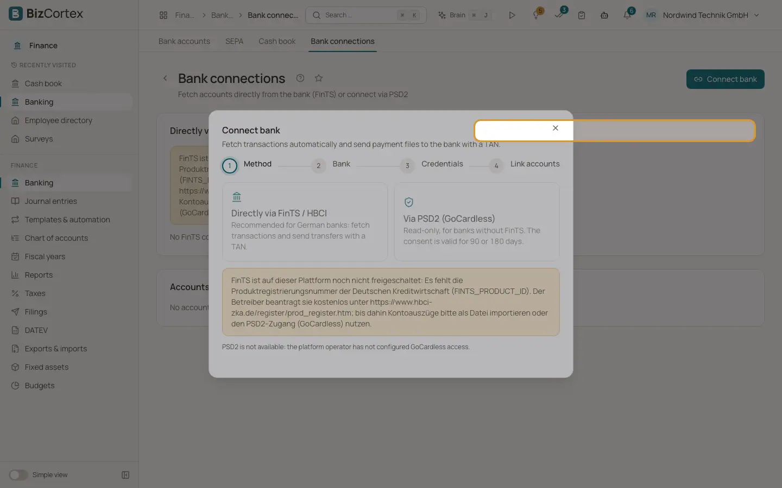The width and height of the screenshot is (782, 488).
Task: Toggle the favorite star for Bank connections
Action: 319,78
